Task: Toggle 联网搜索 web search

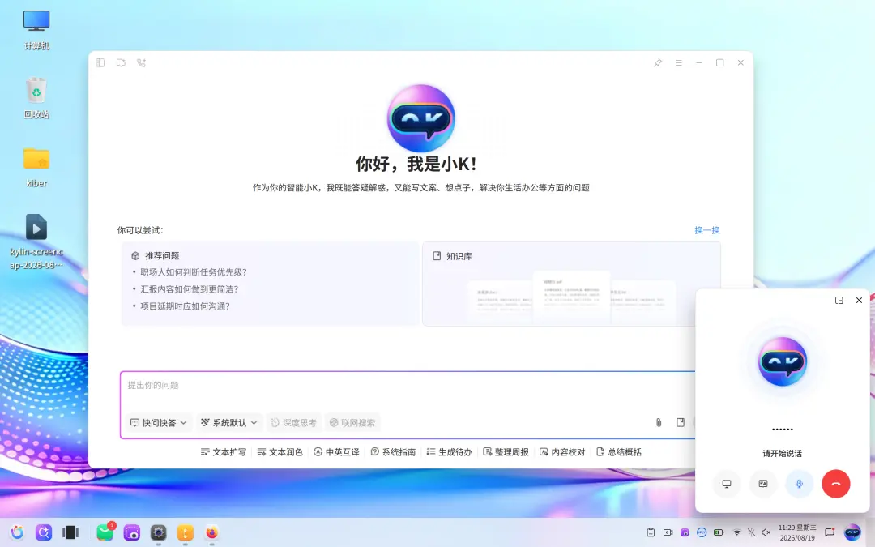Action: pos(352,422)
